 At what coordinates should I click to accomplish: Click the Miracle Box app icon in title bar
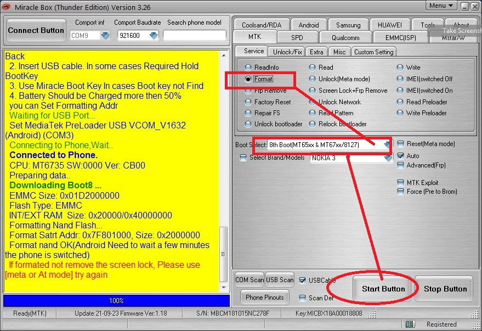pos(5,7)
